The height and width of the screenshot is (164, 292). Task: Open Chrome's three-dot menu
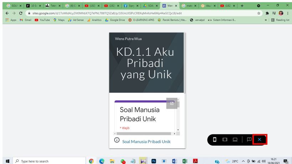point(287,13)
